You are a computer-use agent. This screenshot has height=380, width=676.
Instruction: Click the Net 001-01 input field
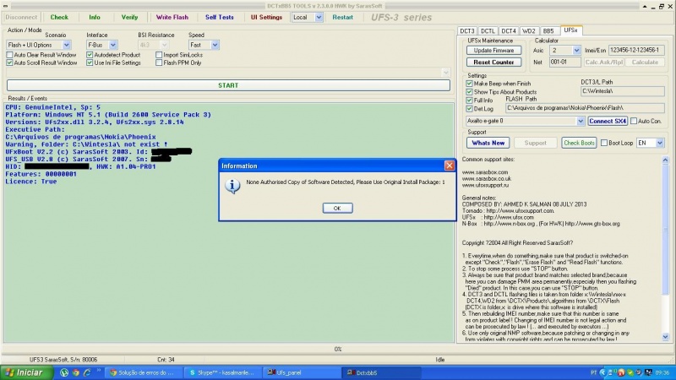click(x=564, y=62)
